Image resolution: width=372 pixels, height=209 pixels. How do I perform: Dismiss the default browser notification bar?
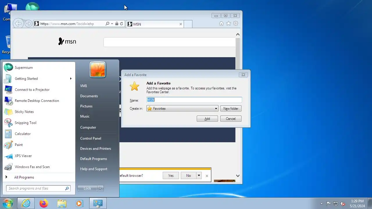coord(207,176)
